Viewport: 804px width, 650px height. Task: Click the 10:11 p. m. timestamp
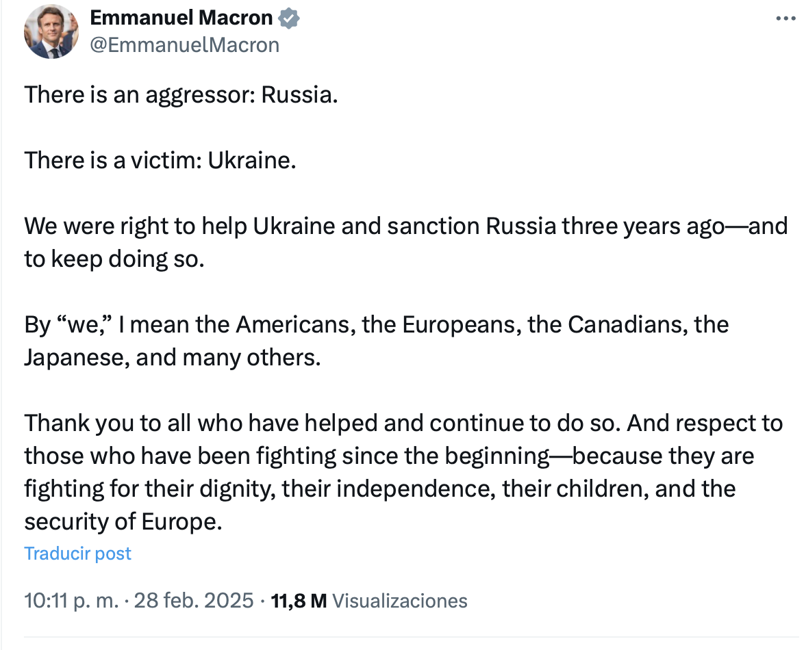tap(71, 601)
